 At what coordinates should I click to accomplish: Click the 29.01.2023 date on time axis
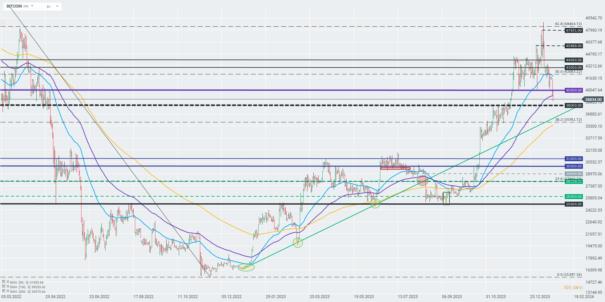click(x=276, y=296)
